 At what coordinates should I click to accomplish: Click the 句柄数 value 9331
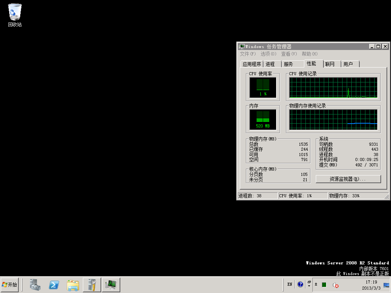point(373,144)
